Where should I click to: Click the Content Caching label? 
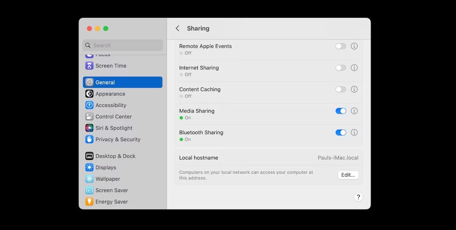point(200,89)
